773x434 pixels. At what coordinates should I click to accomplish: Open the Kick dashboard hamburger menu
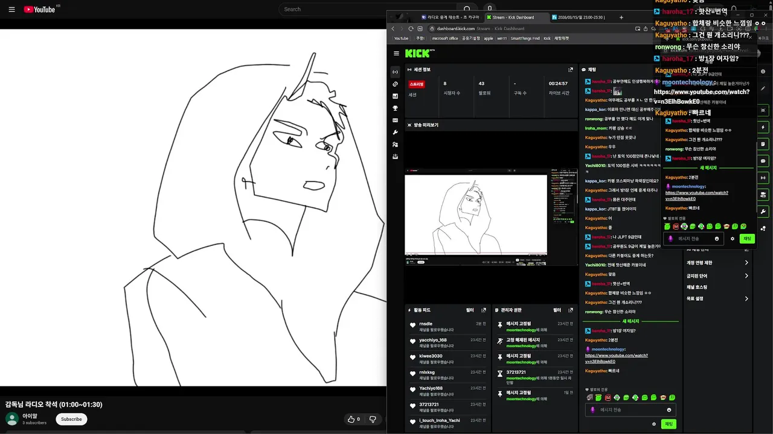[x=396, y=54]
